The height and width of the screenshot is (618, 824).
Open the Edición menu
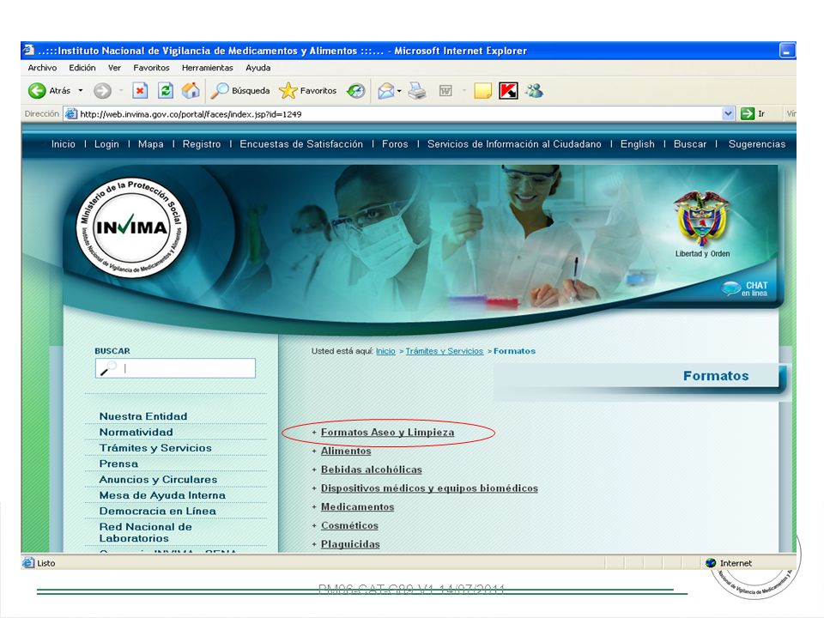click(x=82, y=68)
